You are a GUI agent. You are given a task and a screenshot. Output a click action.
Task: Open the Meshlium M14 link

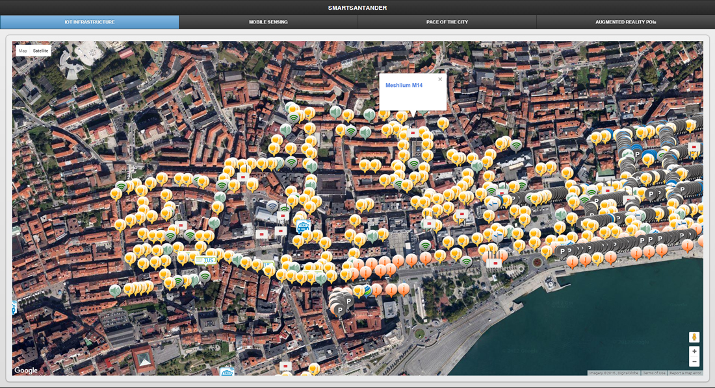pyautogui.click(x=404, y=85)
